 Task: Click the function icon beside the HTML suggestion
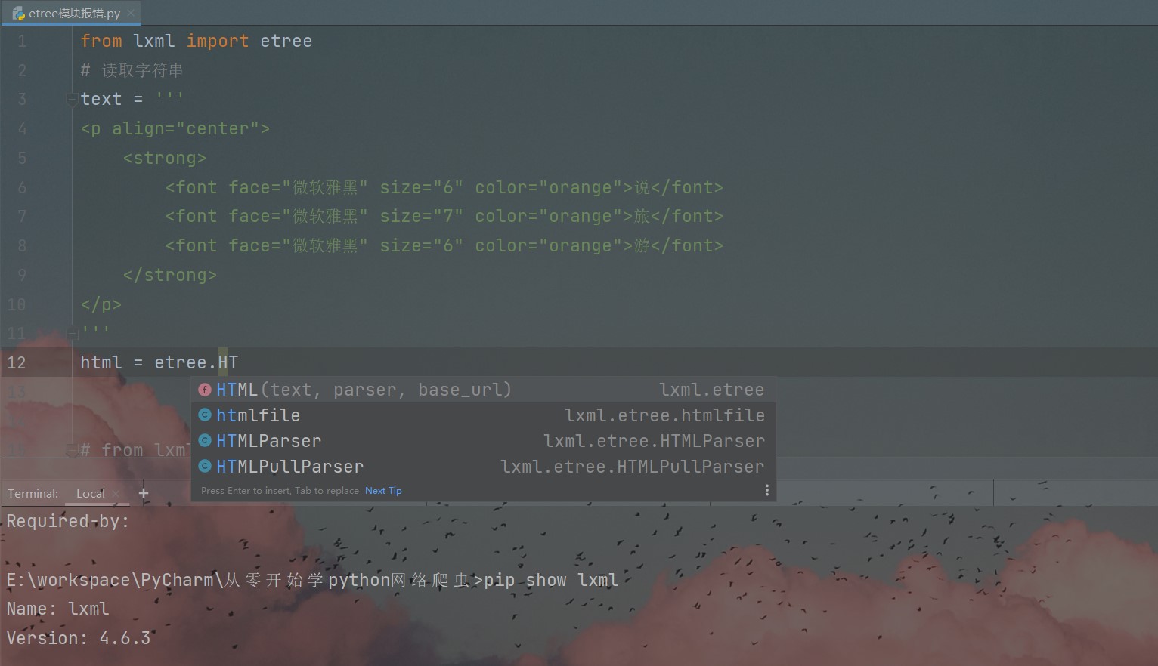coord(205,390)
